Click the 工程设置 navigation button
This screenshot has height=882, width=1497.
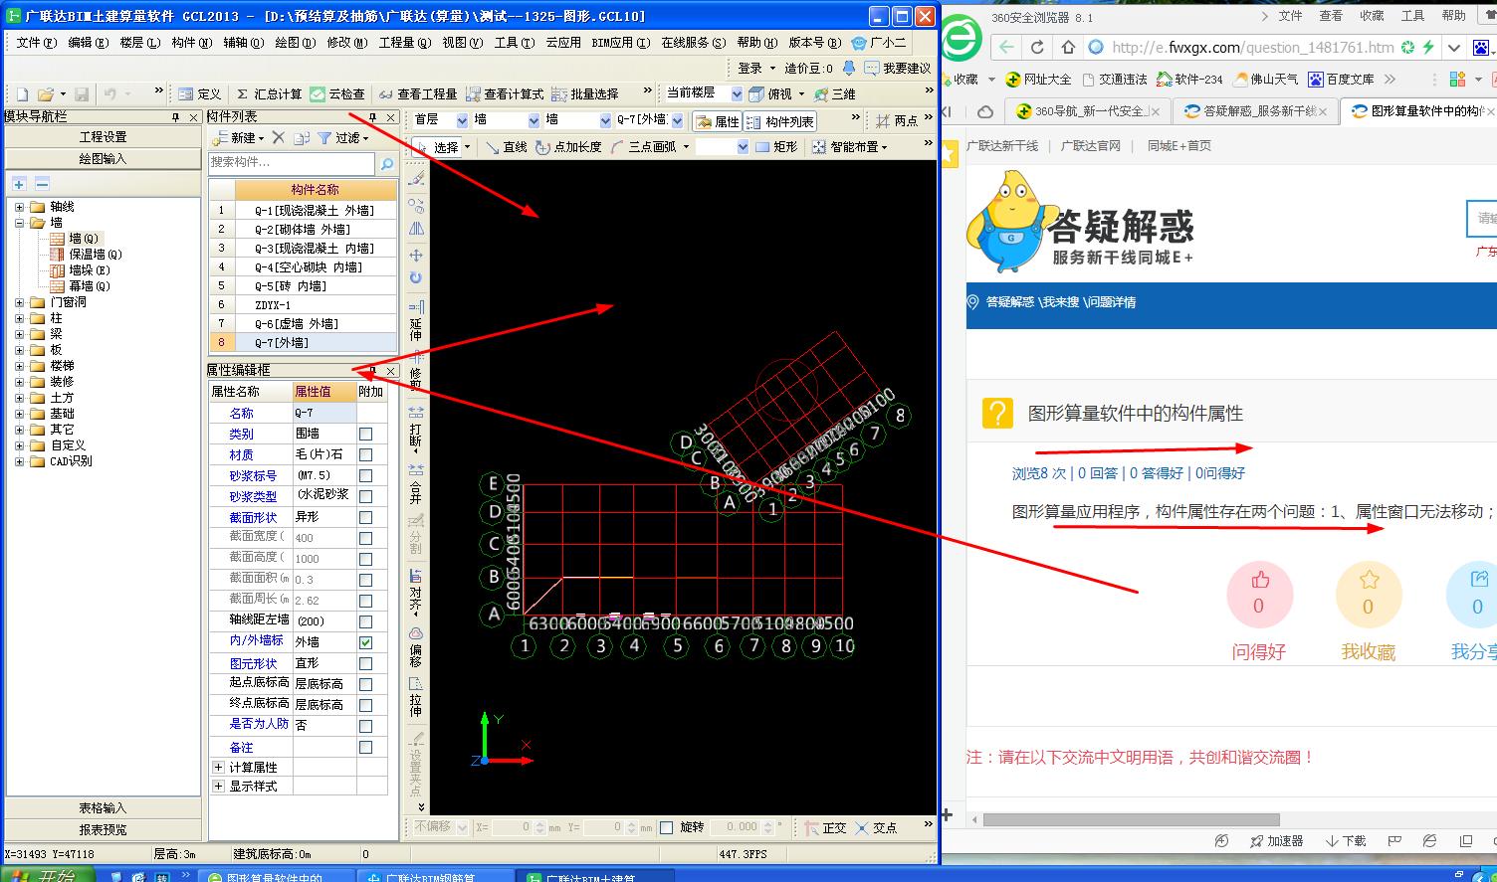[x=104, y=137]
